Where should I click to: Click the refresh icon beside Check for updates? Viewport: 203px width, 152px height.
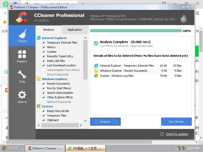[162, 134]
